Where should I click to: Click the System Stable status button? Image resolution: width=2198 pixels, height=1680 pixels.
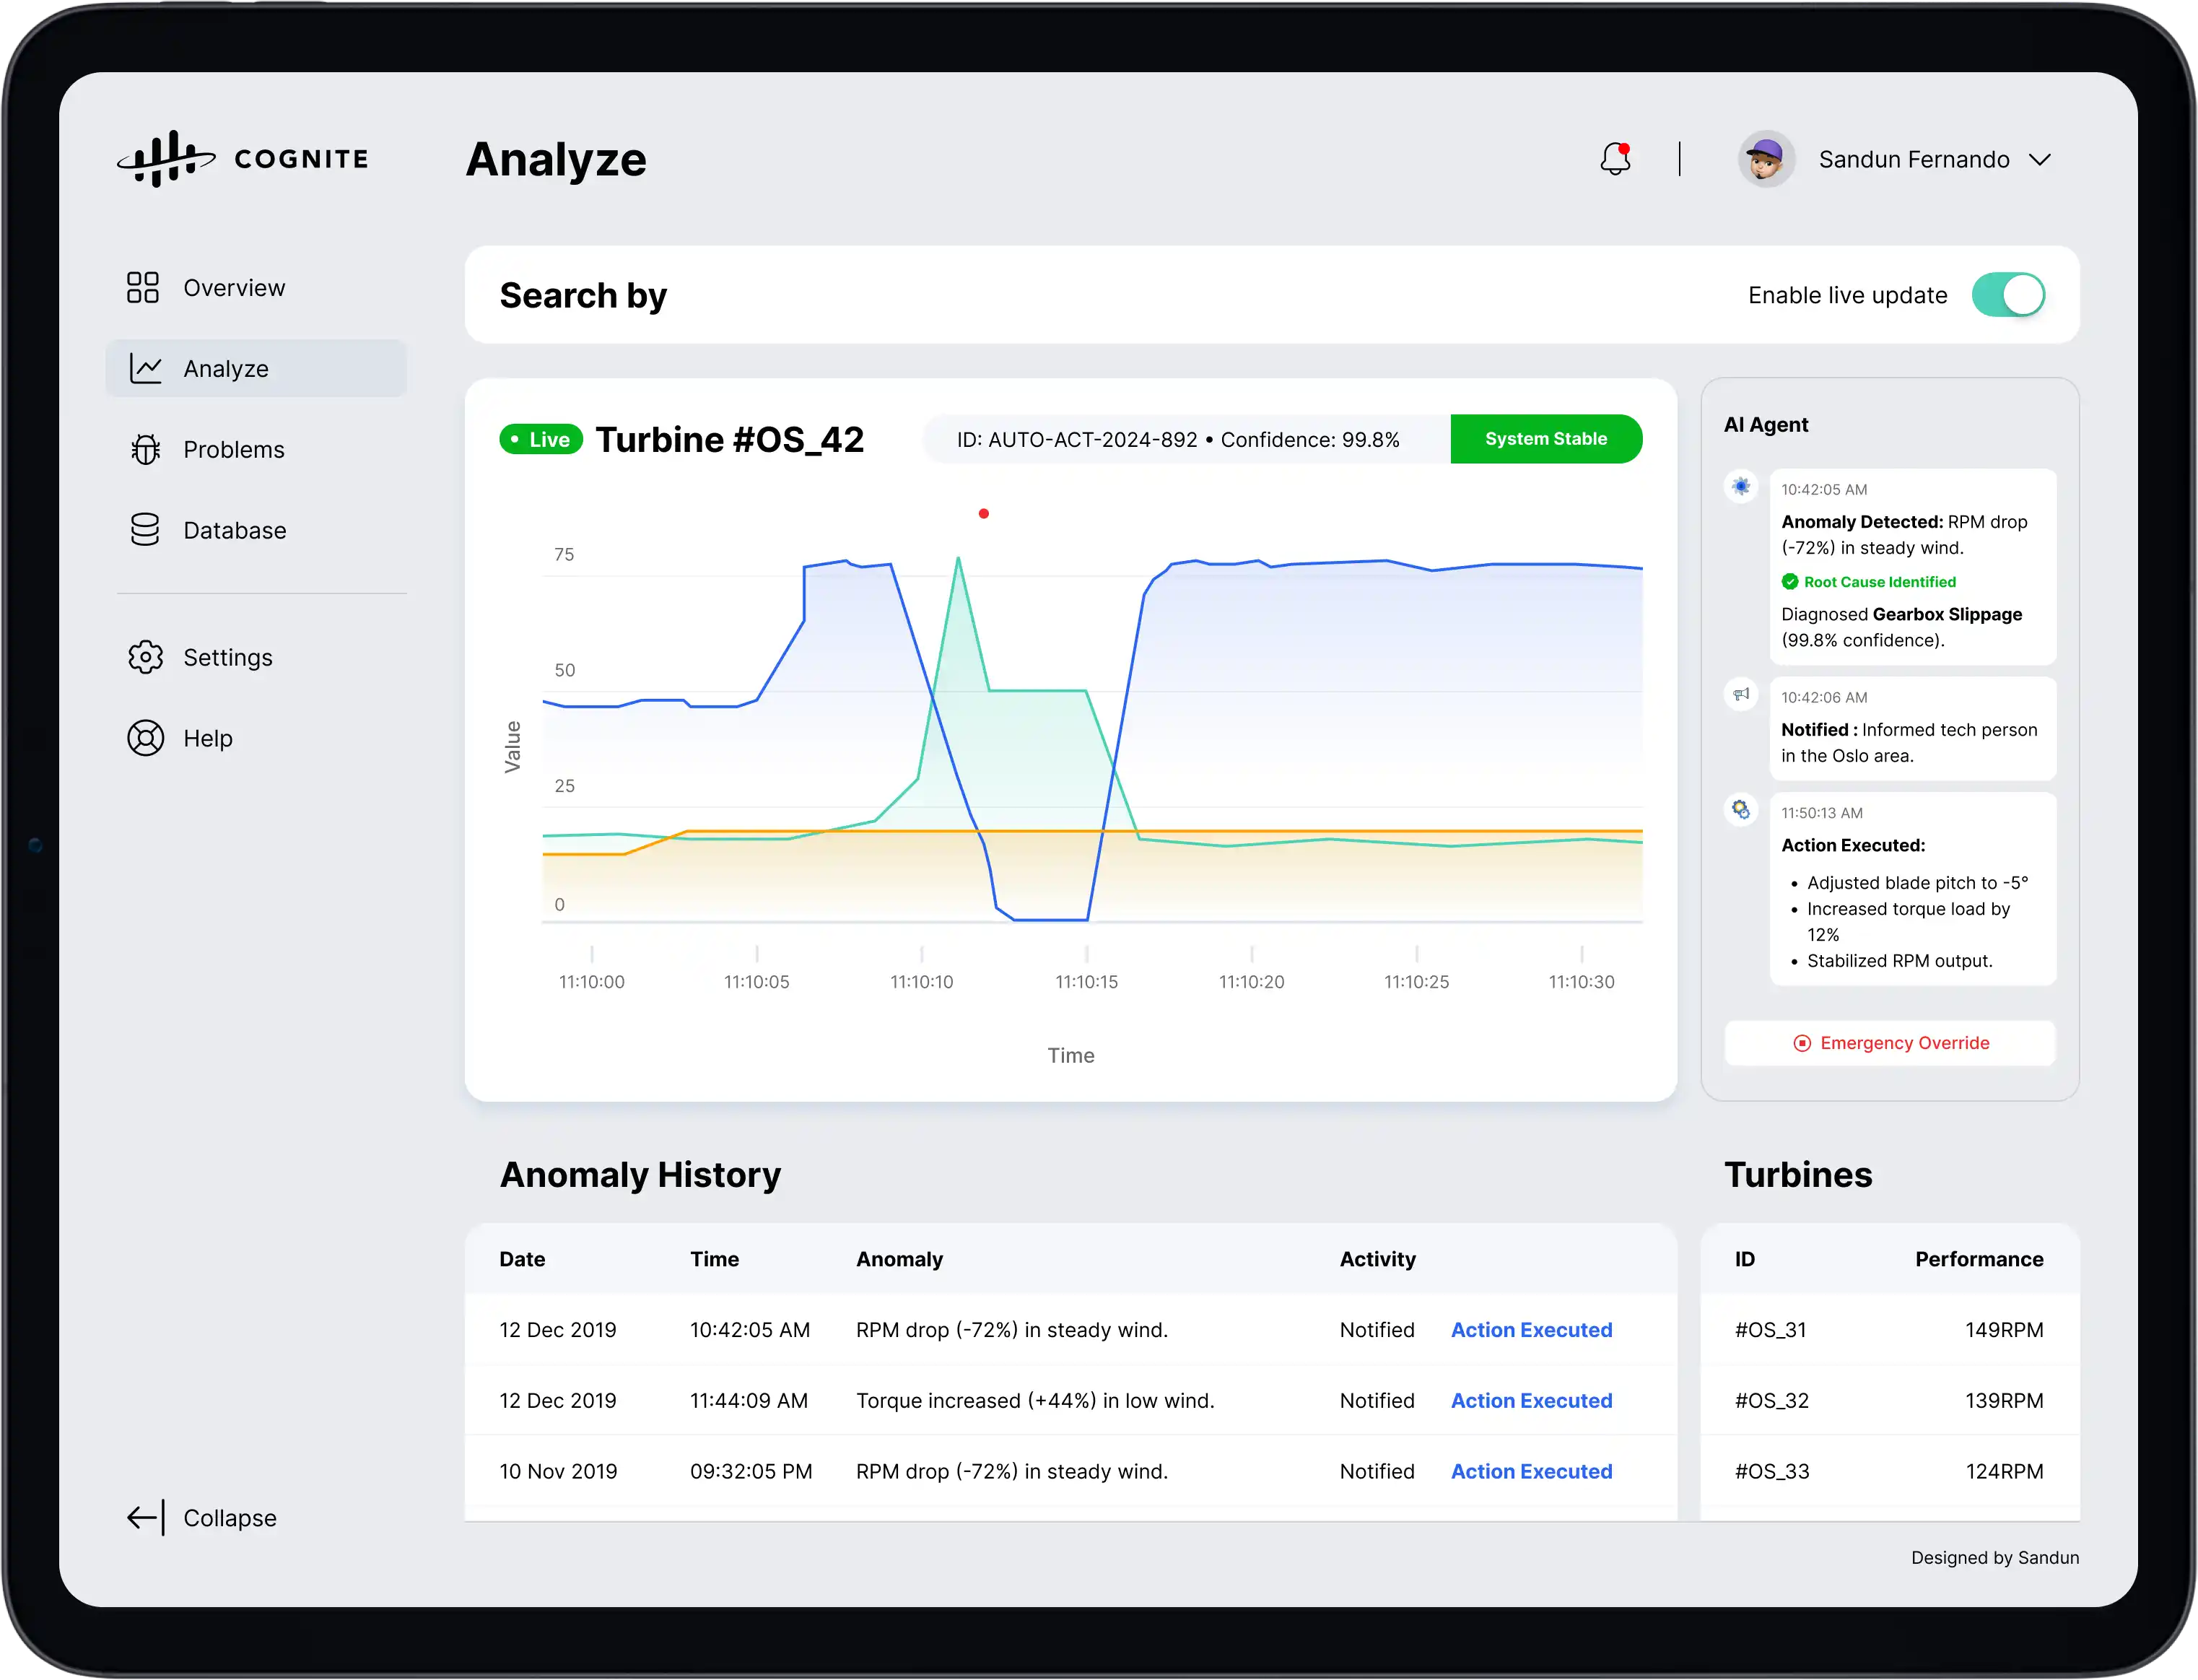click(1545, 438)
